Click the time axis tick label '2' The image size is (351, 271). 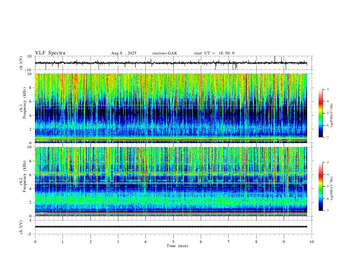[90, 242]
